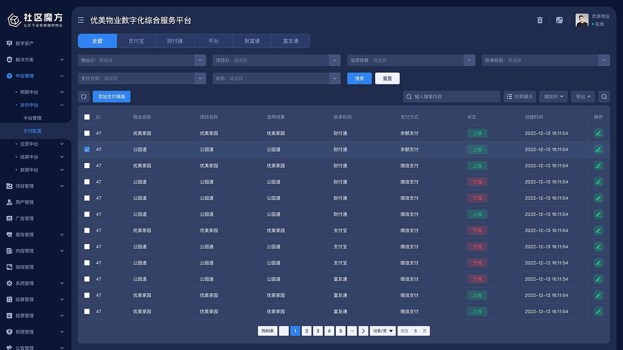Click the theme switcher icon beside the trash

[559, 20]
